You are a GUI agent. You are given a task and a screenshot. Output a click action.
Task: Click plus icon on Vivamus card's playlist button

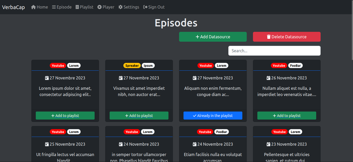click(x=127, y=116)
